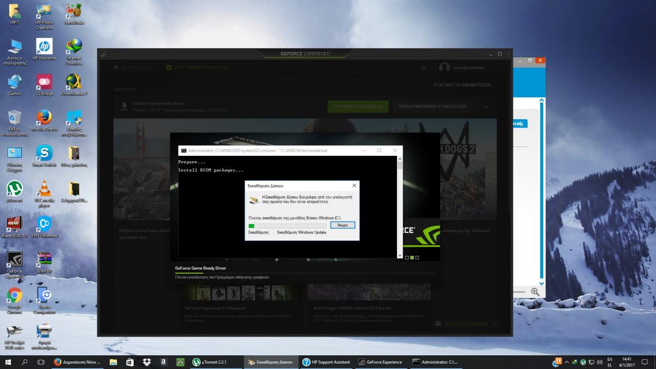This screenshot has height=369, width=656.
Task: Open This PC desktop icon
Action: [14, 52]
